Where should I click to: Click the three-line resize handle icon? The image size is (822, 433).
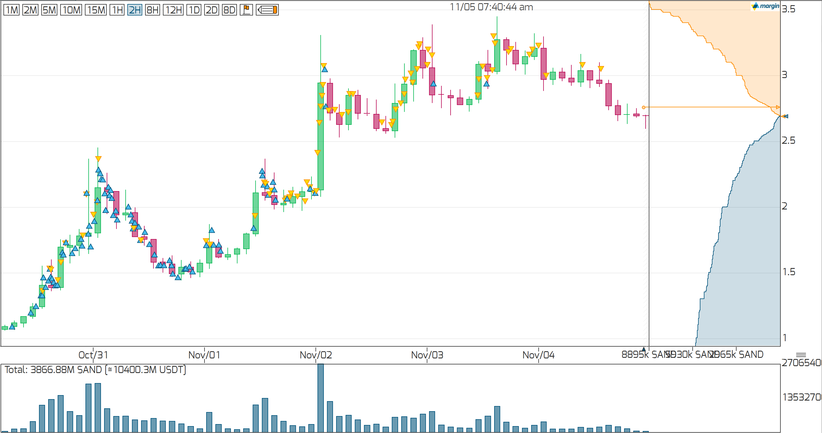(801, 355)
